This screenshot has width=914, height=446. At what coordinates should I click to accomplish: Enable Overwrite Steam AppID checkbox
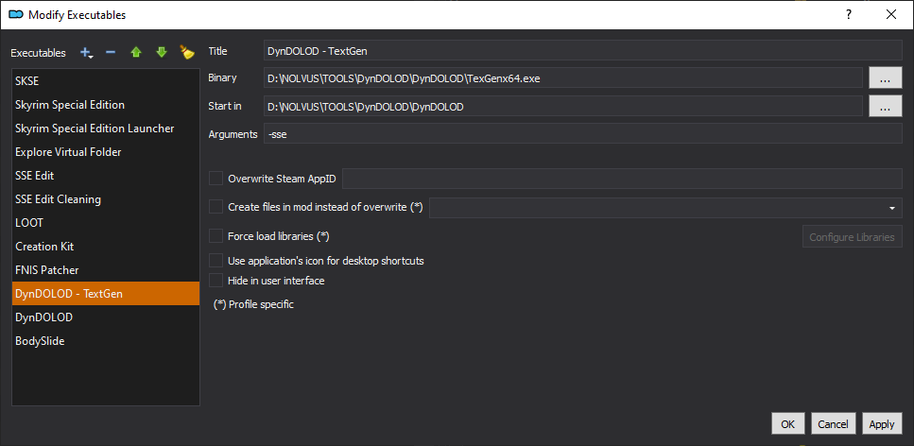(x=216, y=179)
